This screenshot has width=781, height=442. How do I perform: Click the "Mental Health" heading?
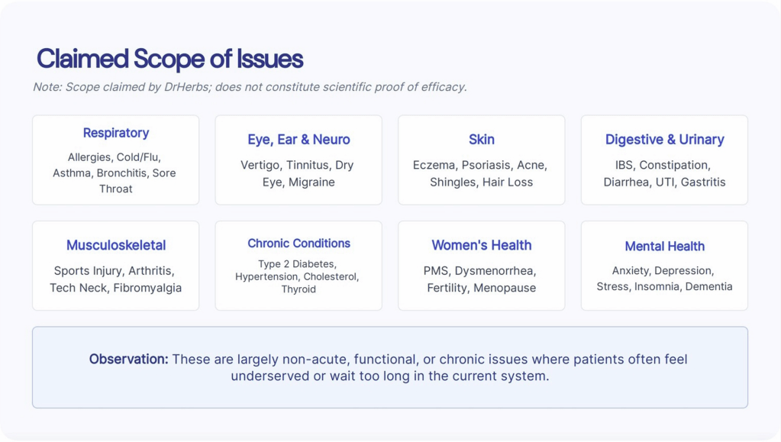pyautogui.click(x=664, y=247)
